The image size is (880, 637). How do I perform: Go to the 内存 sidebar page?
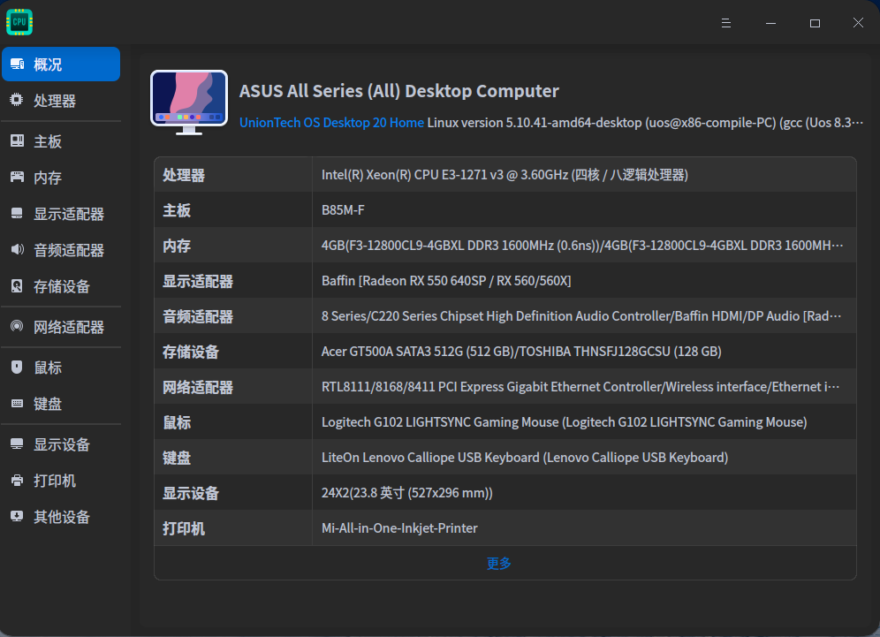point(61,178)
